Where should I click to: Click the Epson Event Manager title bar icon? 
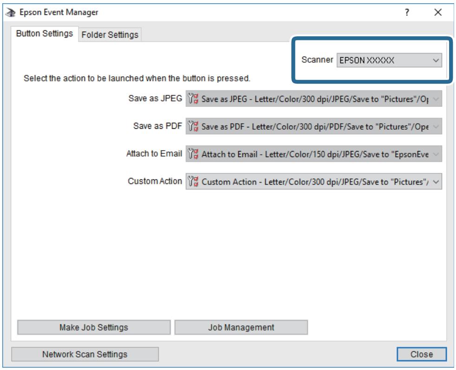coord(11,13)
